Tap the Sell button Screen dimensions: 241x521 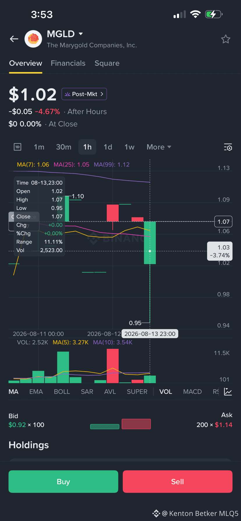pyautogui.click(x=178, y=481)
